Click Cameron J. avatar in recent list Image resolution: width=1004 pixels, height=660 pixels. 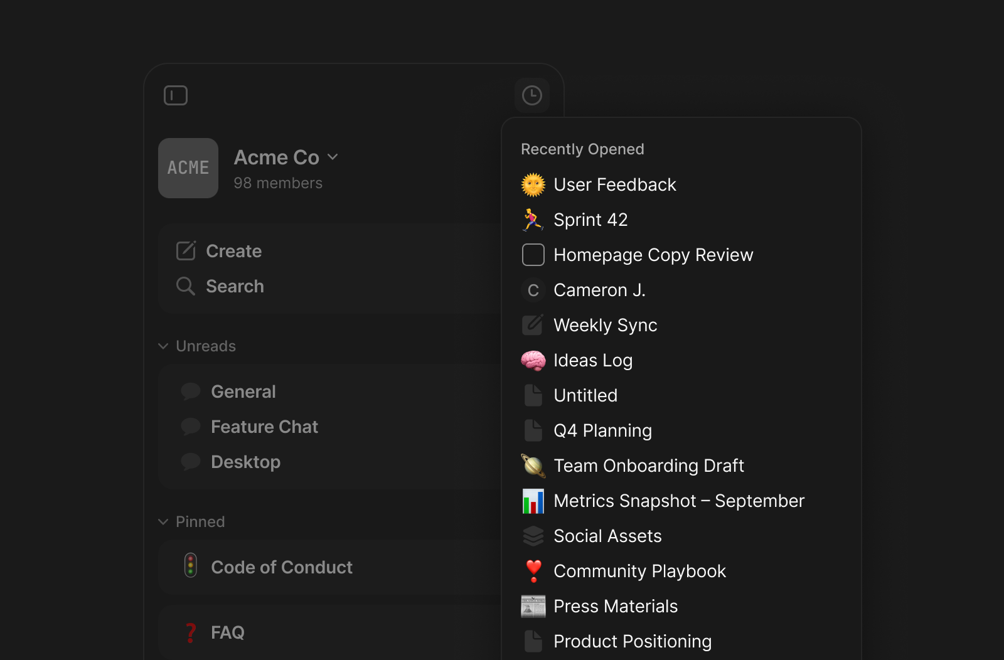tap(533, 290)
